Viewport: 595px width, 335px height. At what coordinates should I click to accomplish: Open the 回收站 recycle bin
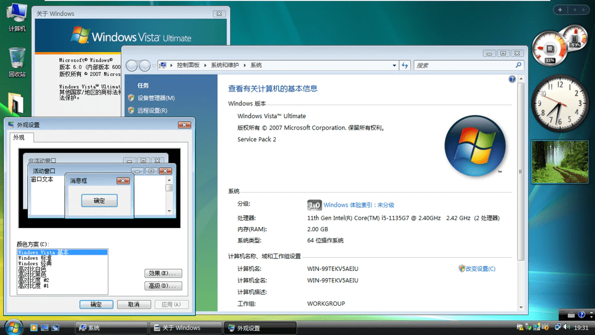tap(17, 61)
